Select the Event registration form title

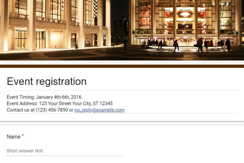click(46, 81)
